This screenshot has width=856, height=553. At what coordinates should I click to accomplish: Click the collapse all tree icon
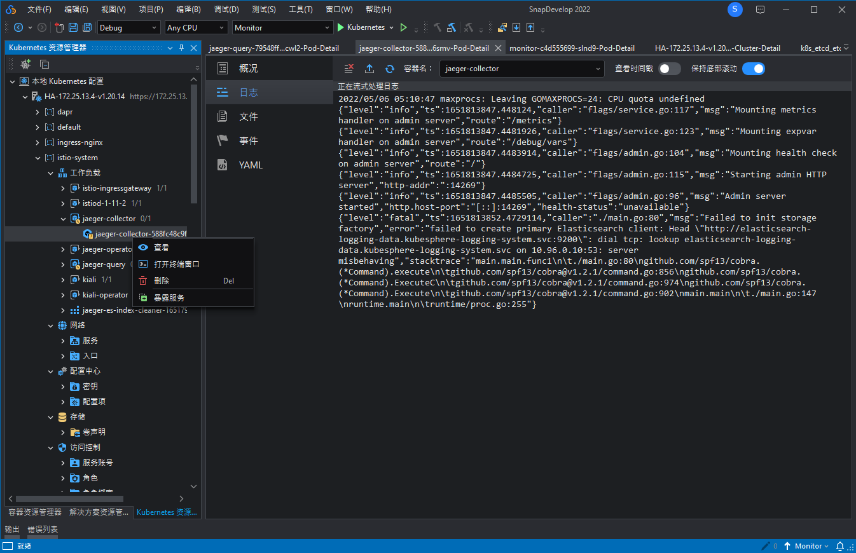(x=45, y=64)
